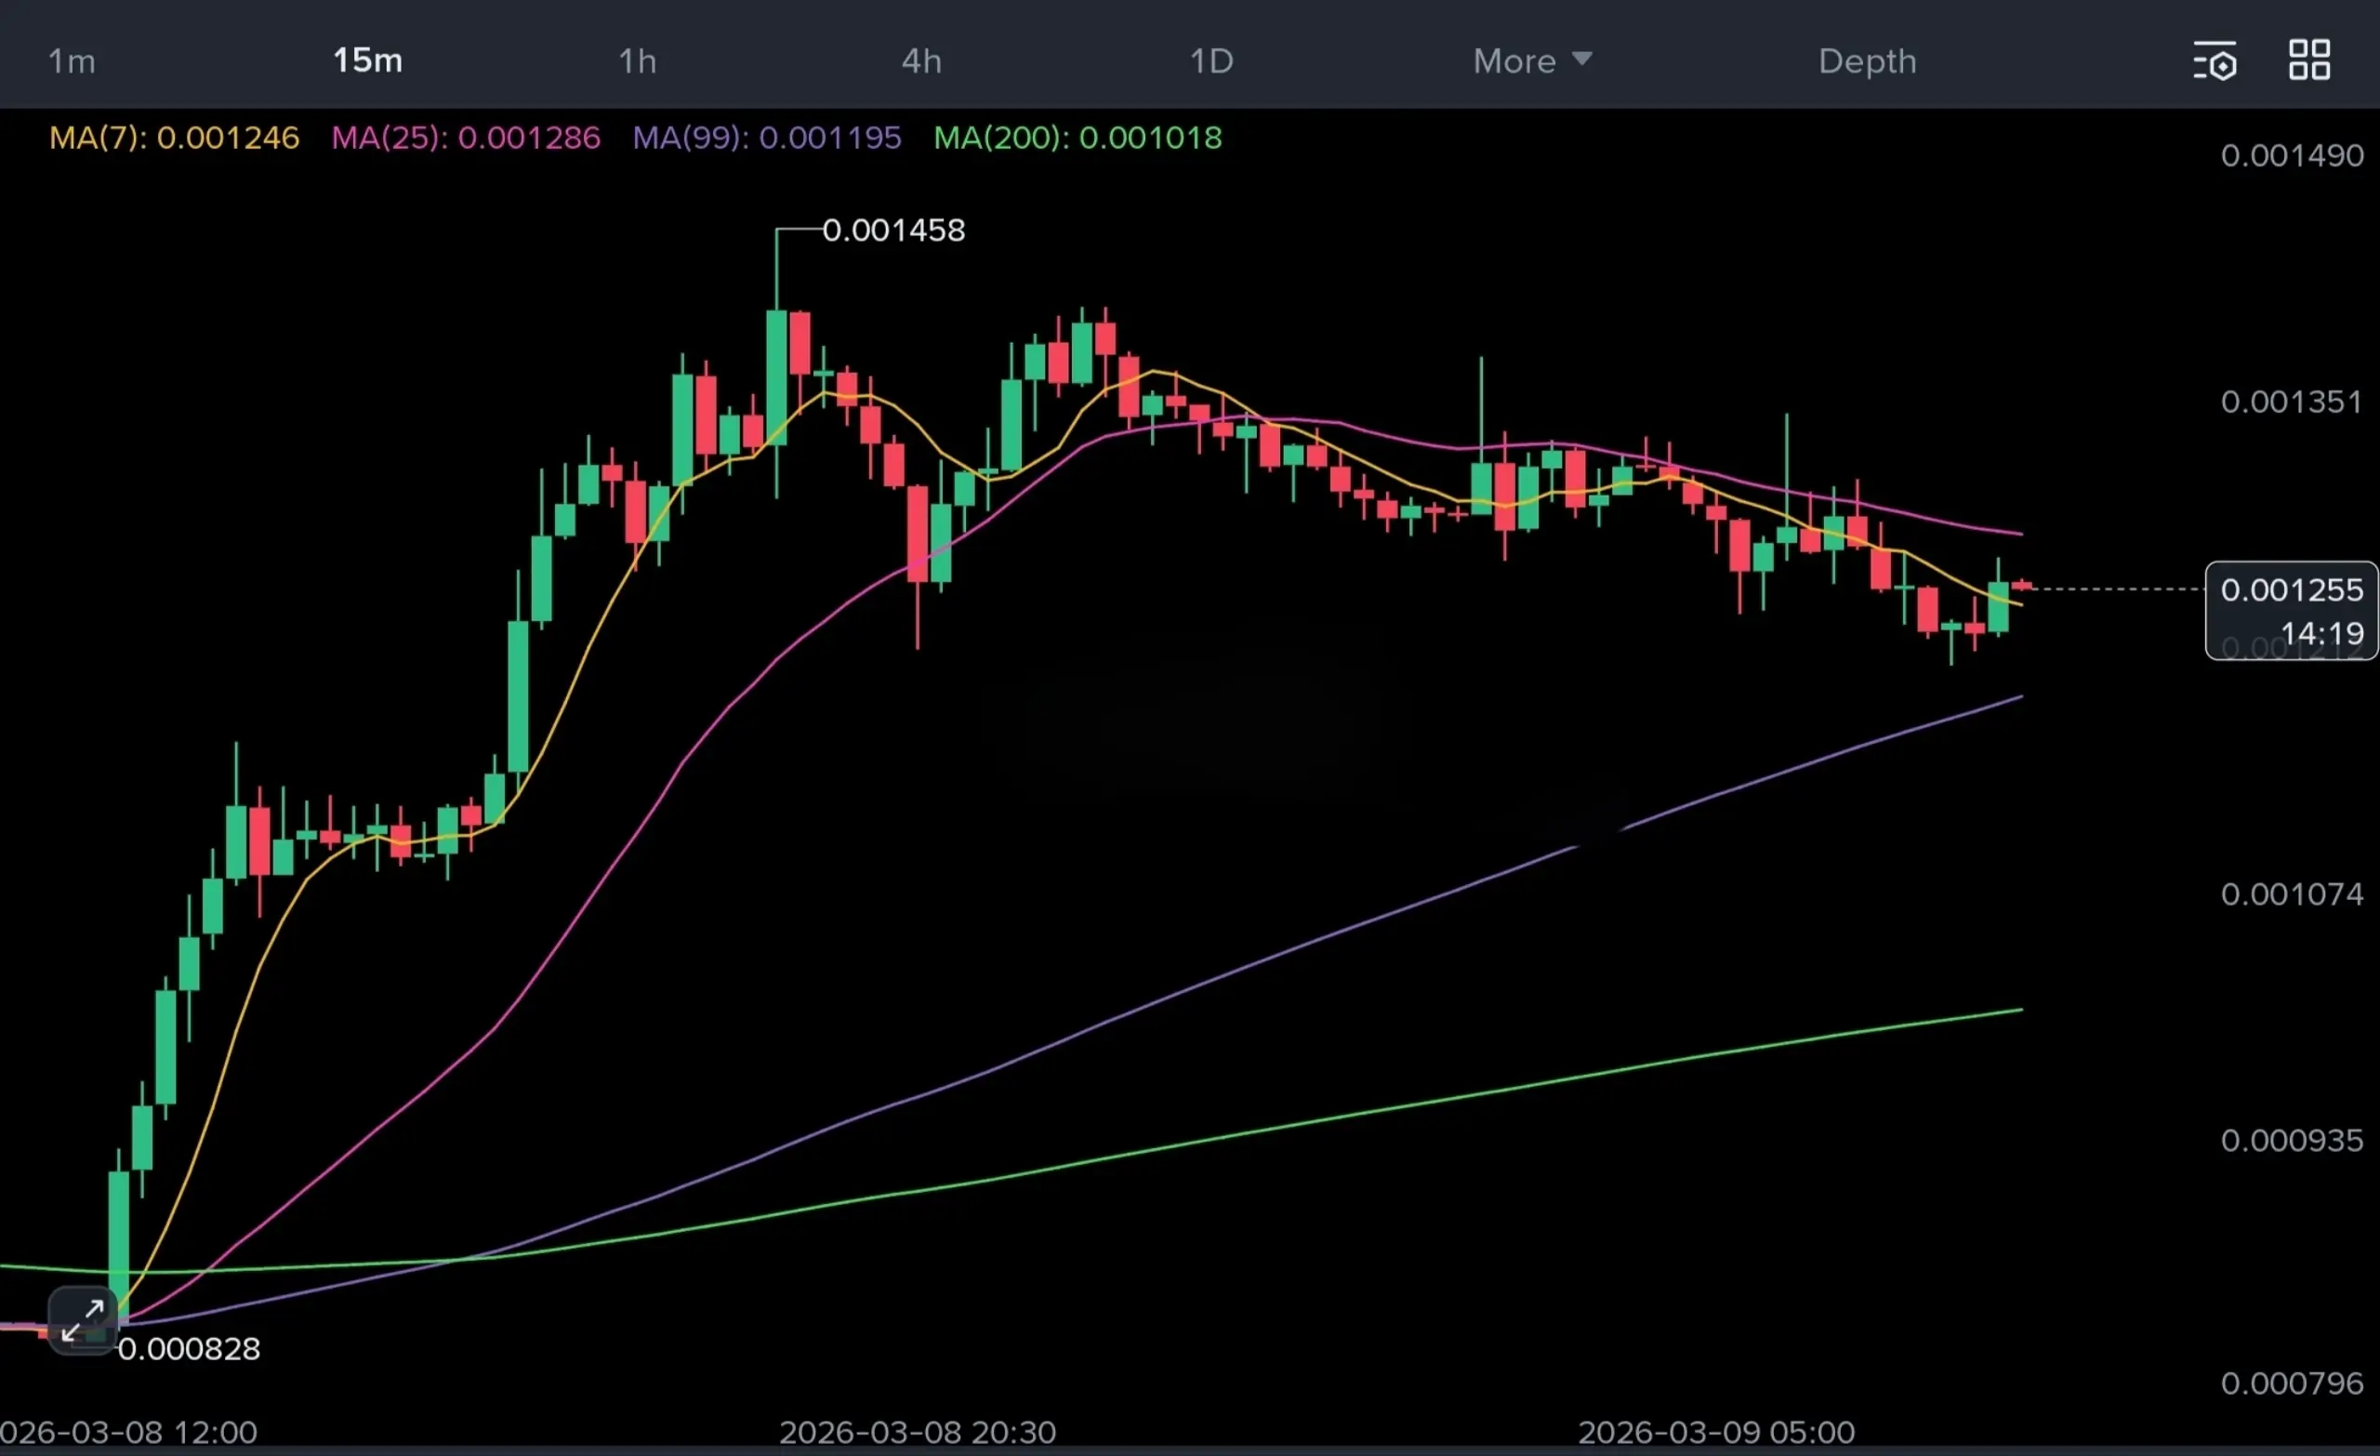2380x1456 pixels.
Task: Select the MA(99) indicator legend
Action: [x=767, y=138]
